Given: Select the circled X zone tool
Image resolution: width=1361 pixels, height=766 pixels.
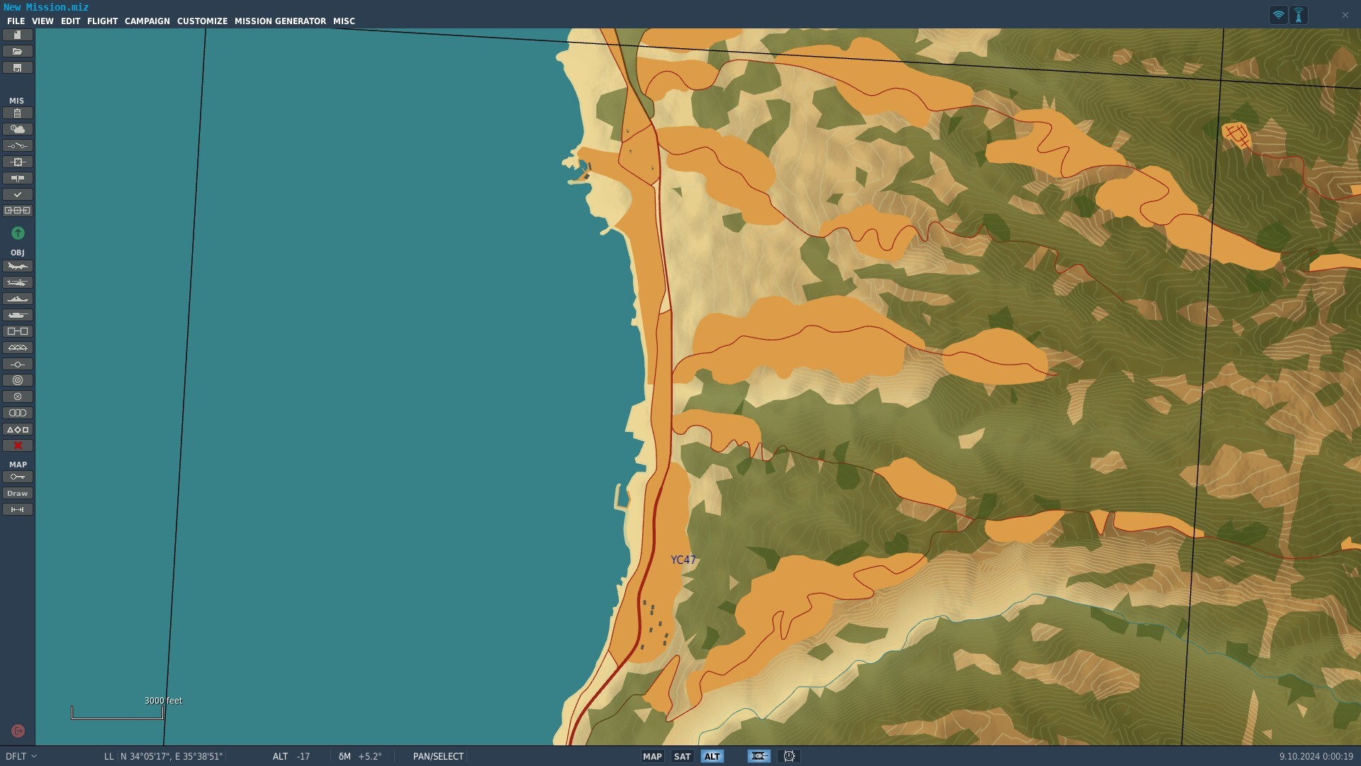Looking at the screenshot, I should (18, 396).
